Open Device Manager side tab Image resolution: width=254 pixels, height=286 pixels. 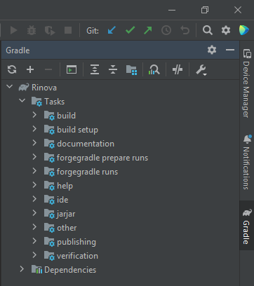pyautogui.click(x=246, y=83)
